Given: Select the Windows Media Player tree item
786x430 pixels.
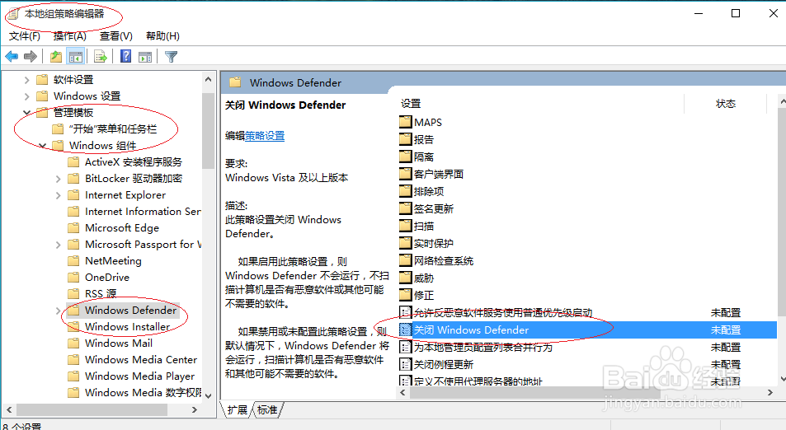Looking at the screenshot, I should [x=140, y=376].
